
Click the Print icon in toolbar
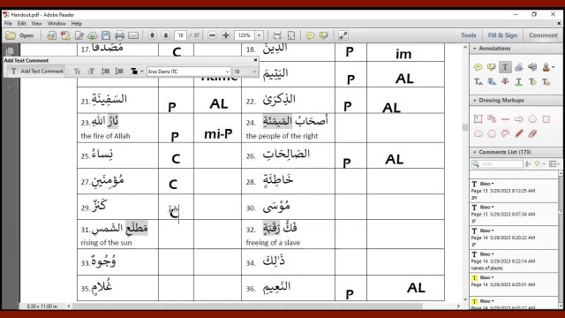(x=120, y=35)
